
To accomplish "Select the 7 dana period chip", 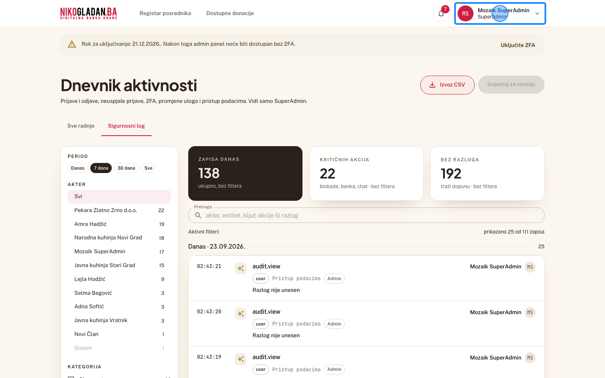I will click(101, 168).
